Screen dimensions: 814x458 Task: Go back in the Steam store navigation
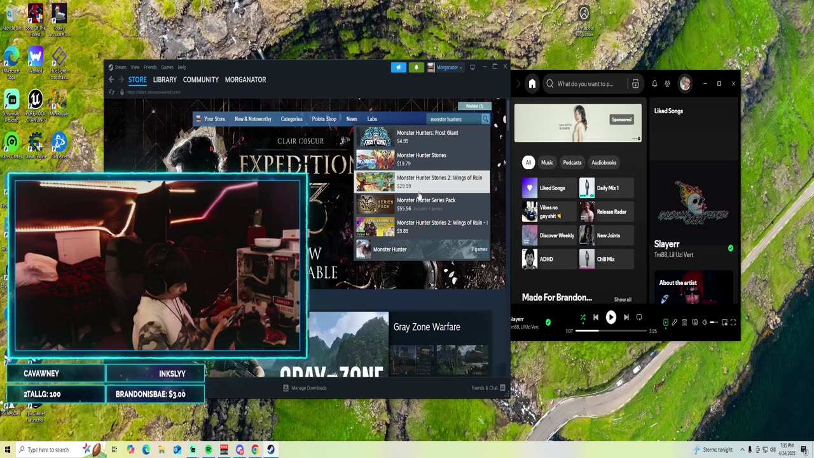point(111,80)
